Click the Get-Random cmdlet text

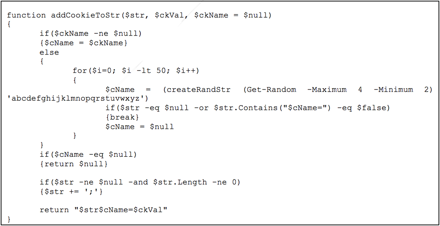[x=270, y=89]
